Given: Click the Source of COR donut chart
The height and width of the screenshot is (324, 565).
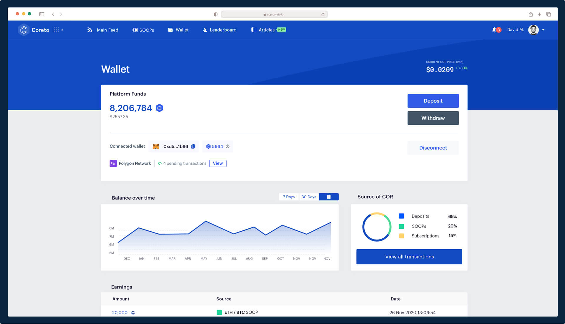Looking at the screenshot, I should pos(377,227).
